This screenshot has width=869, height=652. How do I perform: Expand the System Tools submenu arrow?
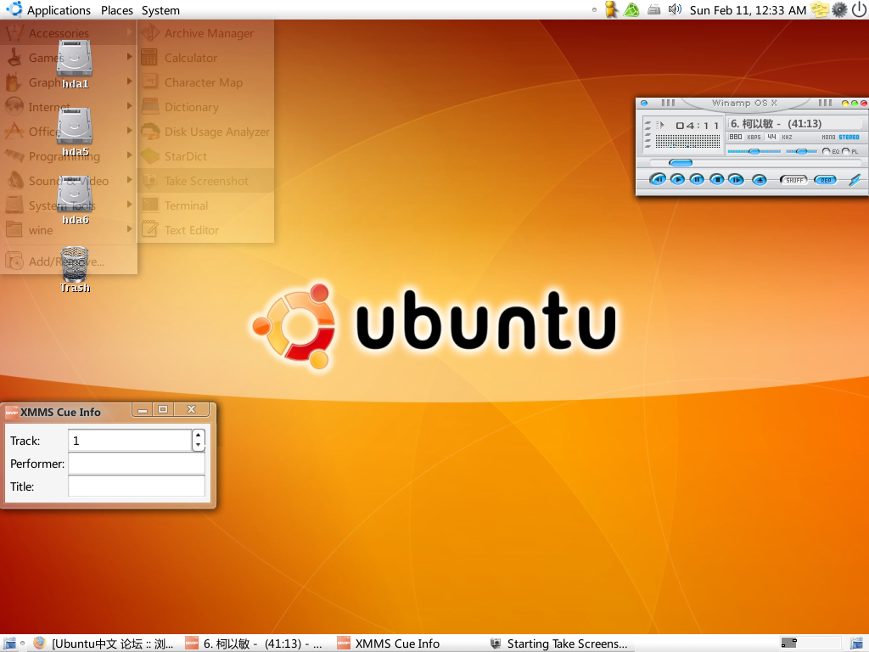[x=129, y=204]
